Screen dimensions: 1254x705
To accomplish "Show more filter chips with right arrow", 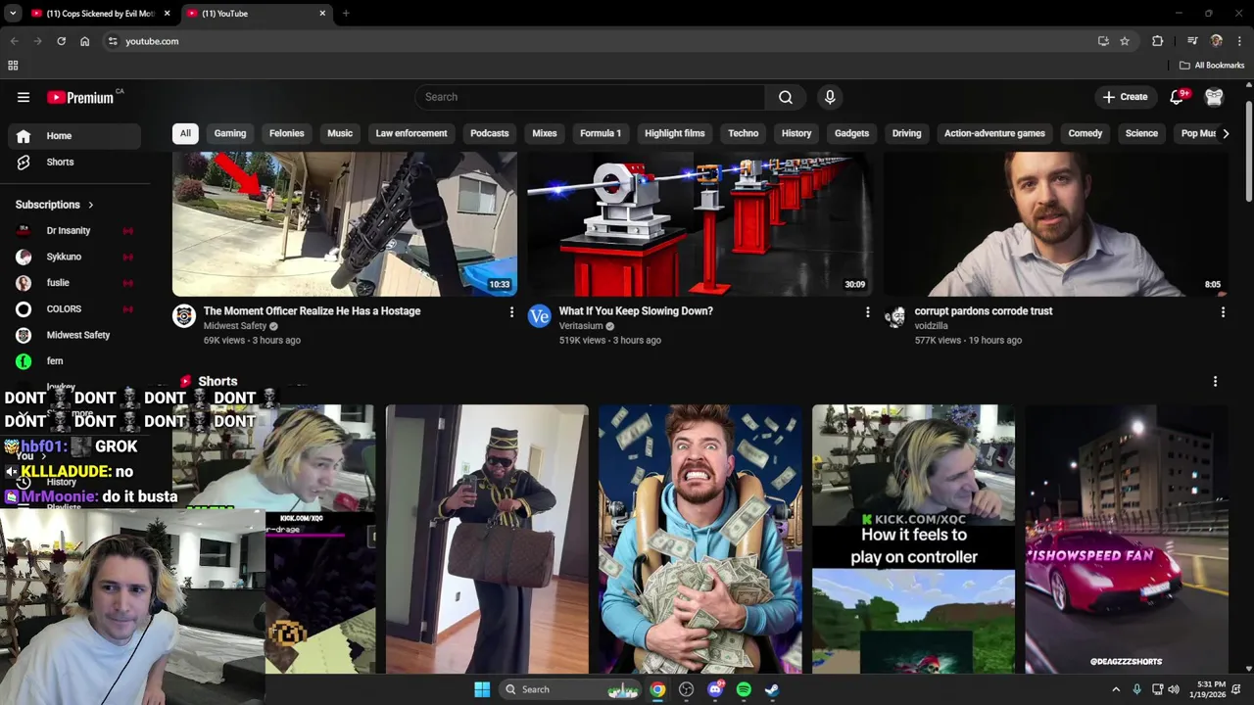I will click(1225, 133).
